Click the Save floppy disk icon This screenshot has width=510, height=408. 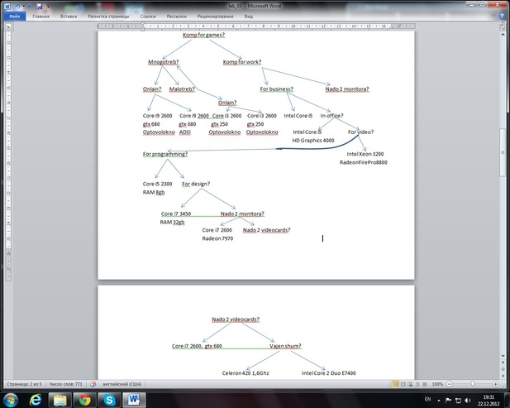40,6
